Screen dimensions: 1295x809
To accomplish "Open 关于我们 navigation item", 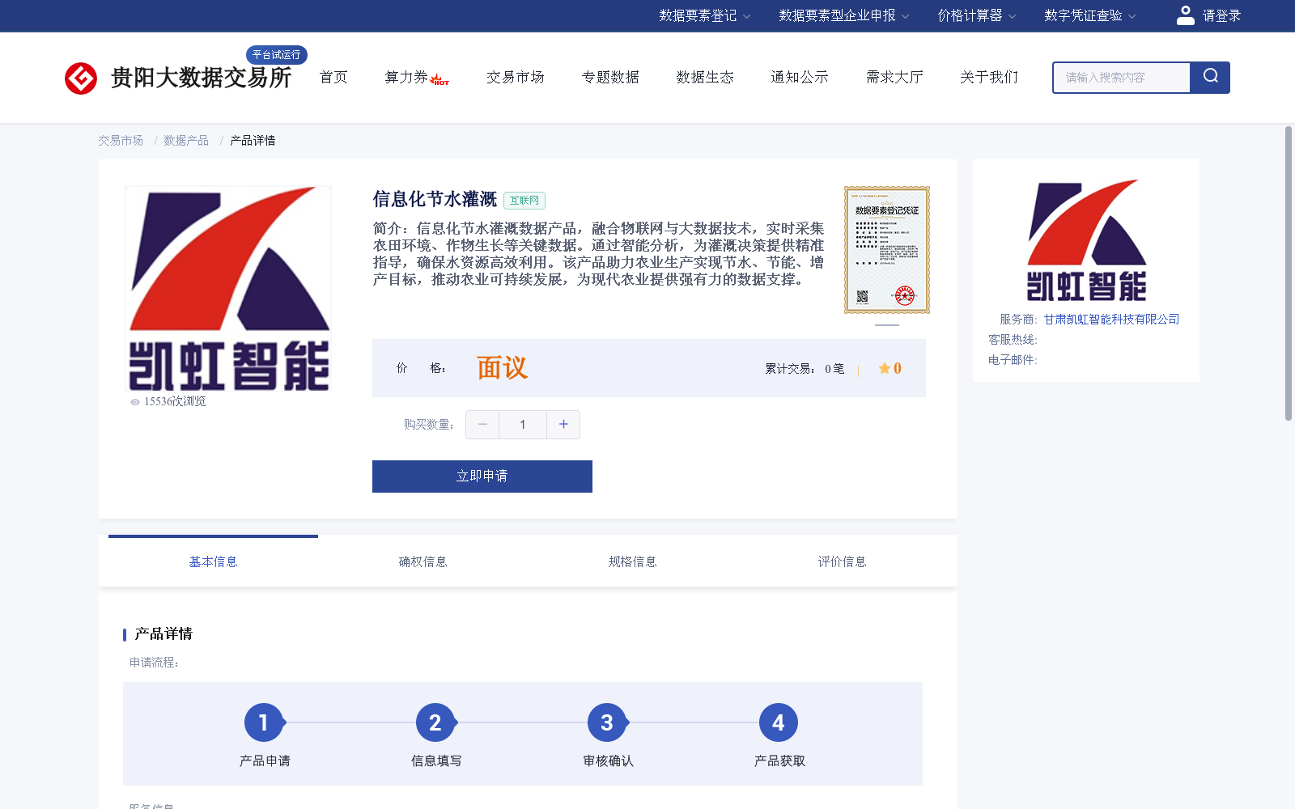I will pos(989,77).
